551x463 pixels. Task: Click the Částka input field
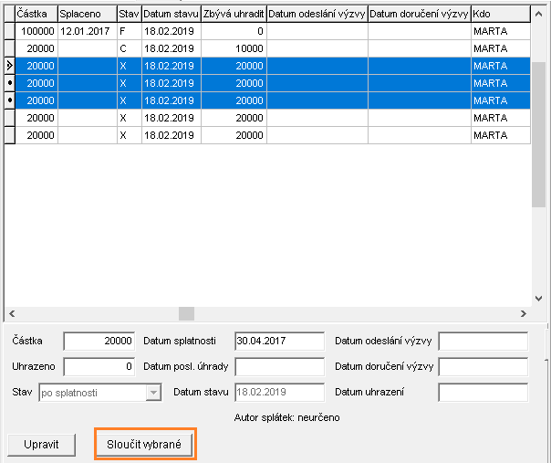[x=99, y=341]
